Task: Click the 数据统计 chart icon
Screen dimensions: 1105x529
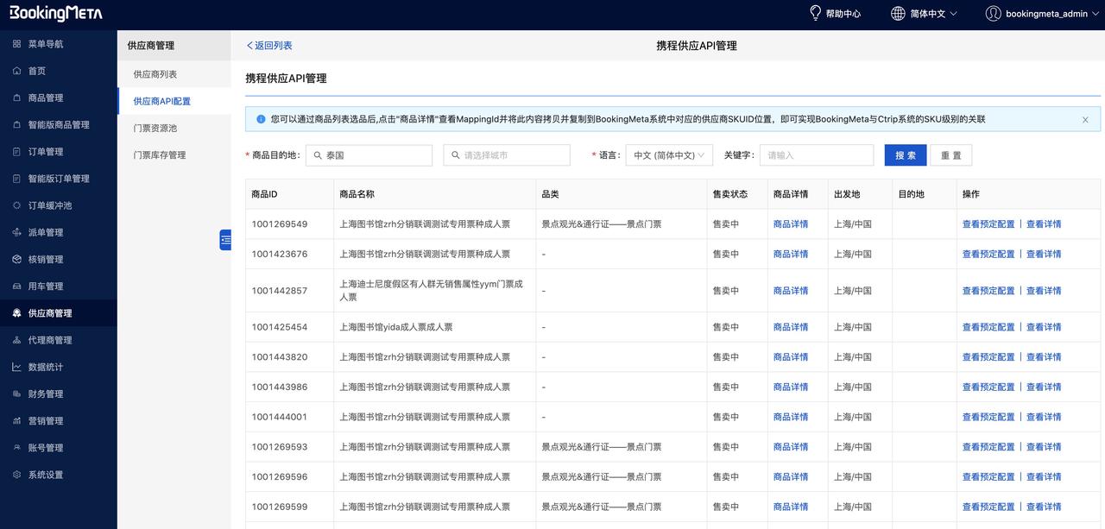Action: tap(16, 367)
